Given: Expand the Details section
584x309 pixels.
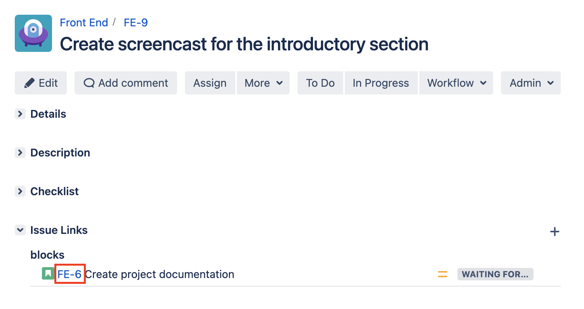Looking at the screenshot, I should point(20,114).
